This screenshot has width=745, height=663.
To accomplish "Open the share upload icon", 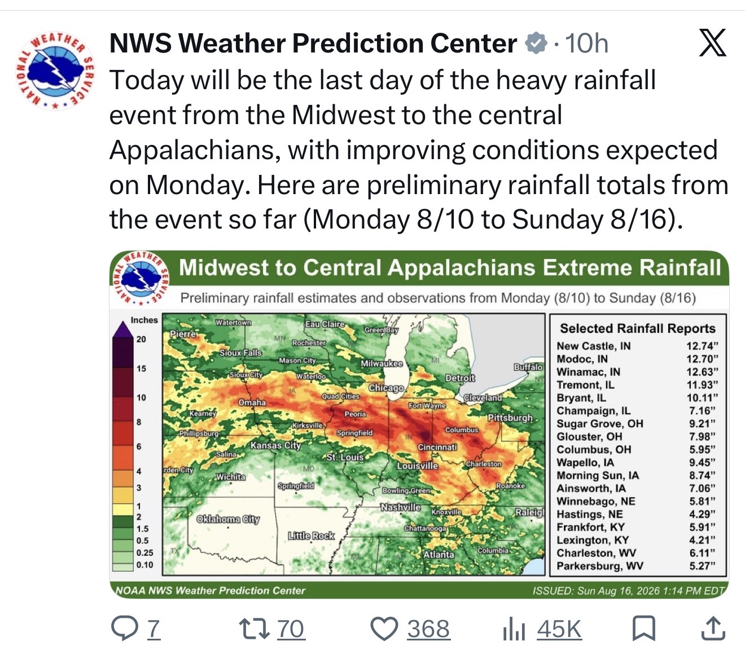I will (x=713, y=629).
